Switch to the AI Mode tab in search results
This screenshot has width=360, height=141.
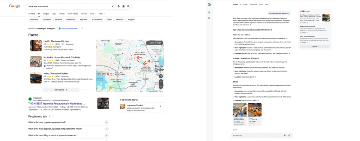point(32,14)
